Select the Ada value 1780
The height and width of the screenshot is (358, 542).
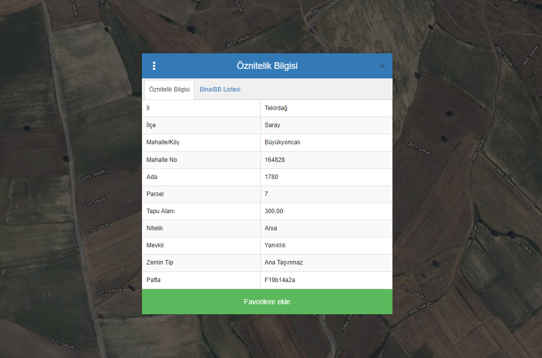click(x=271, y=177)
